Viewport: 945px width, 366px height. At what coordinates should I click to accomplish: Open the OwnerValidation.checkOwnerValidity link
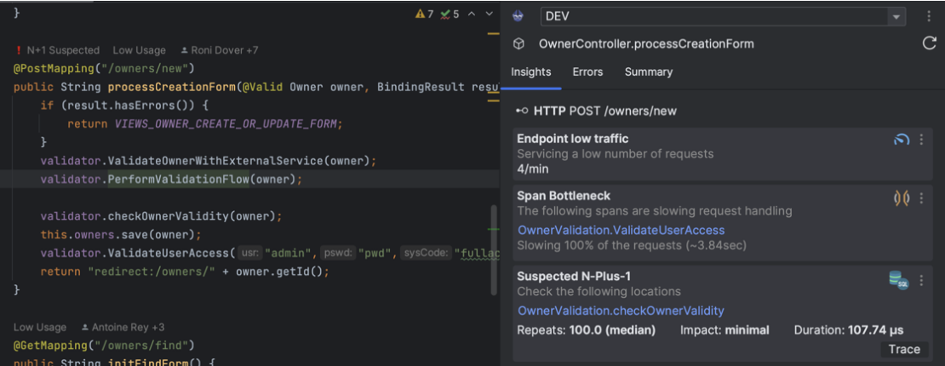[621, 311]
